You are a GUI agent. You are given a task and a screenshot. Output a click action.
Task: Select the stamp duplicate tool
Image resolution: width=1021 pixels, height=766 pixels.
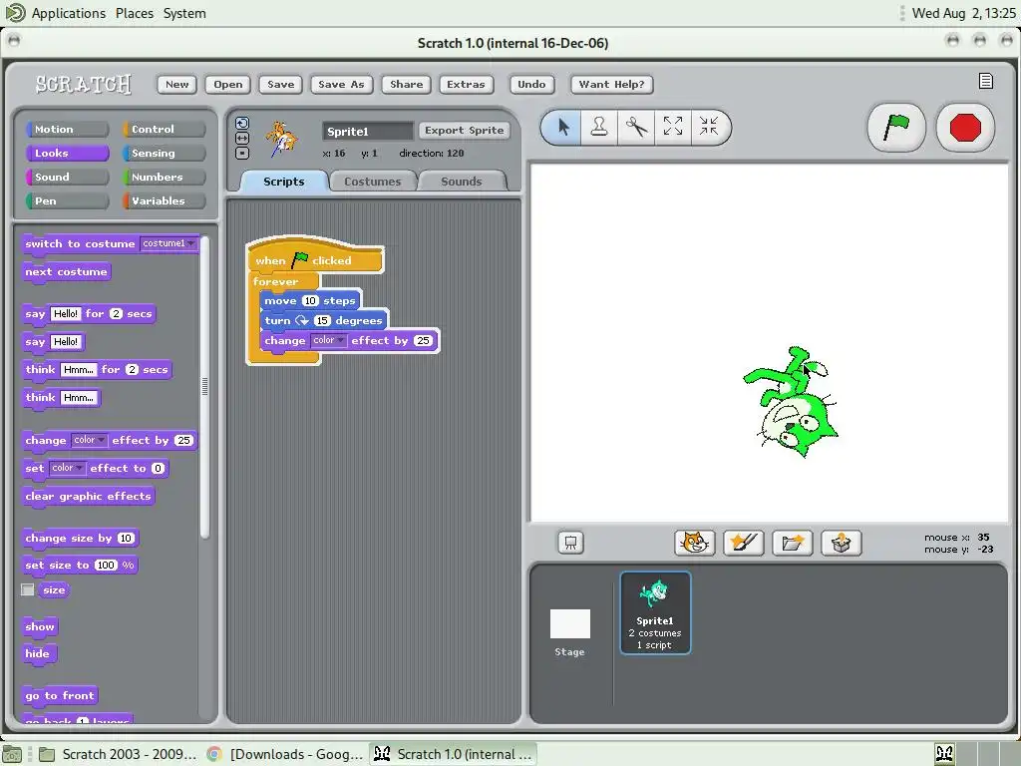click(599, 127)
